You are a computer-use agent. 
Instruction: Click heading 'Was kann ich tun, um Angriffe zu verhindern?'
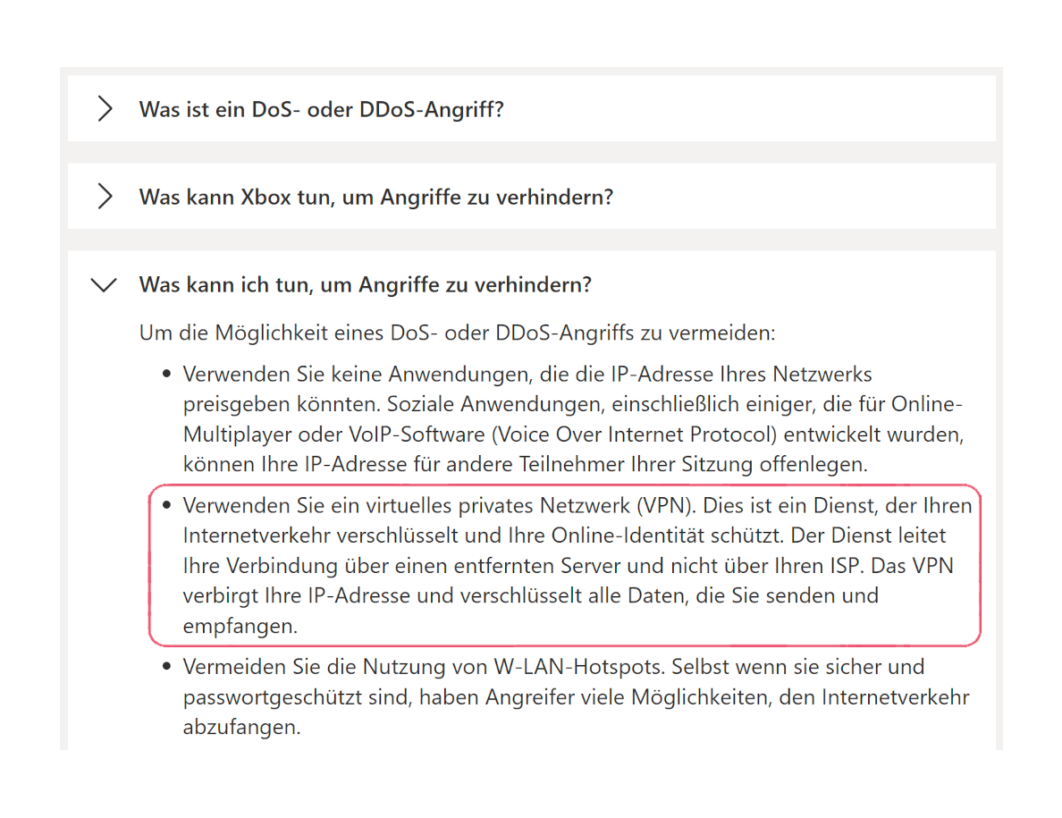[x=365, y=284]
